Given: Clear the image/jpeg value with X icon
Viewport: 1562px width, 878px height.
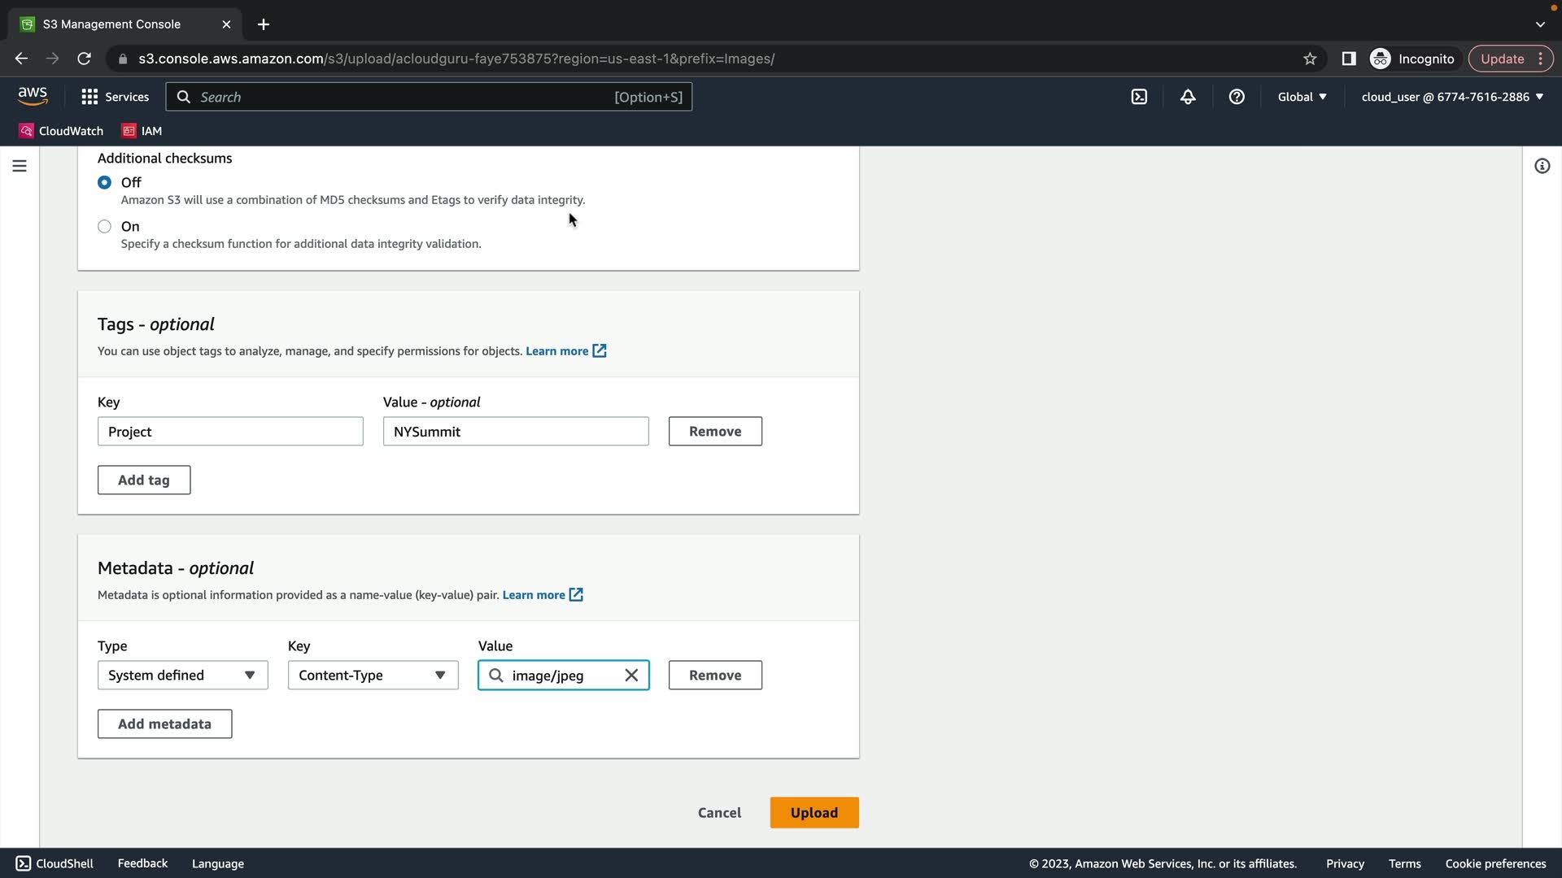Looking at the screenshot, I should tap(631, 676).
